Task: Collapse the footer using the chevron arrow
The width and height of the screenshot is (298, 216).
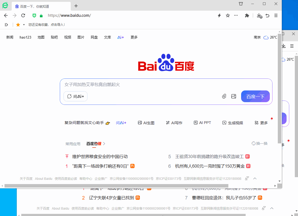Action: pos(255,178)
